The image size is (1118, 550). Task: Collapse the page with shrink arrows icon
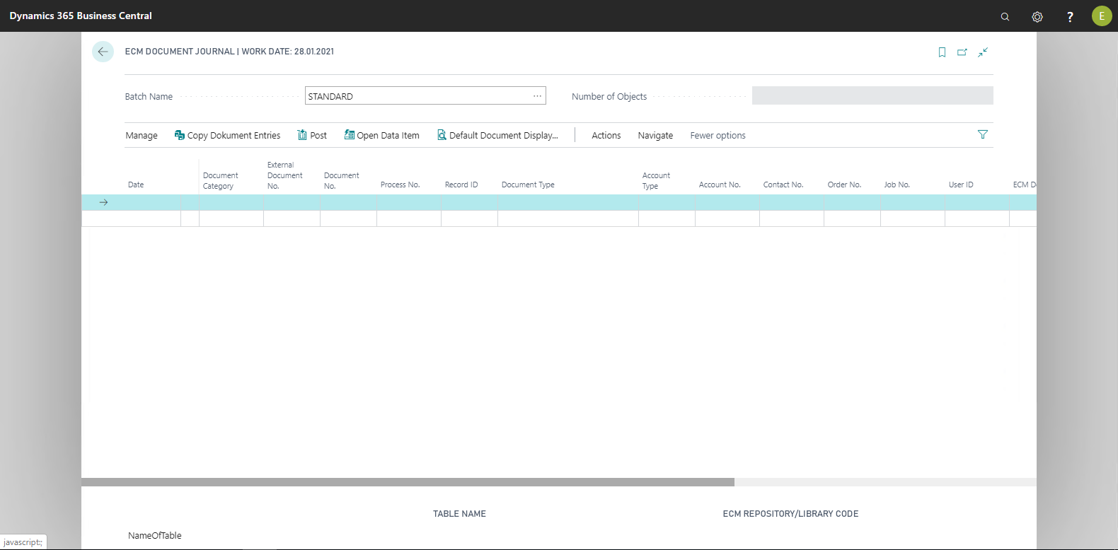coord(983,52)
